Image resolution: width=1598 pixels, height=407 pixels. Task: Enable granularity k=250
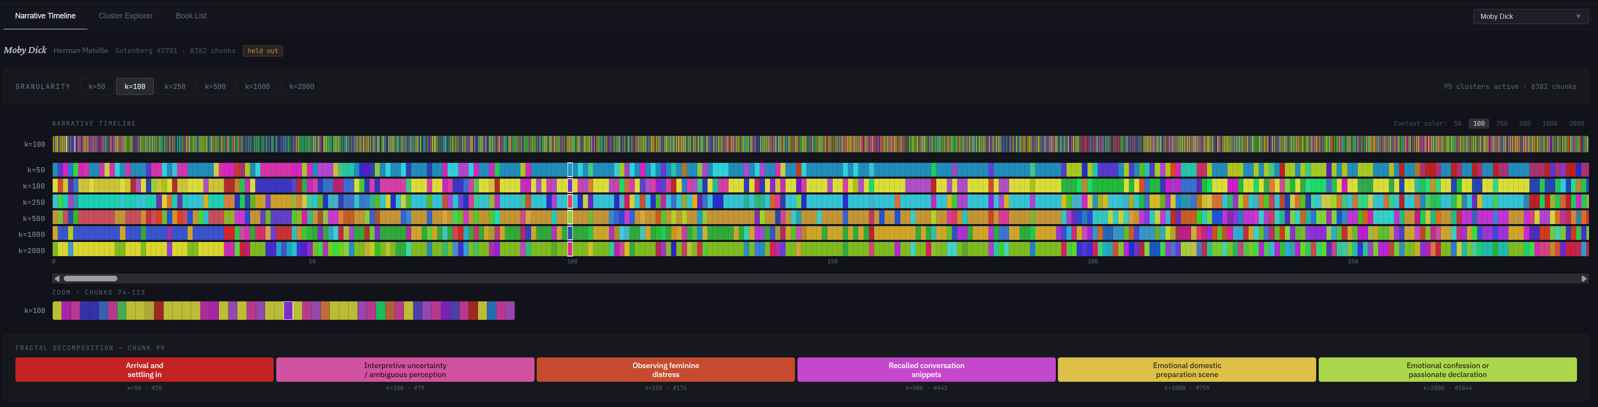(175, 86)
